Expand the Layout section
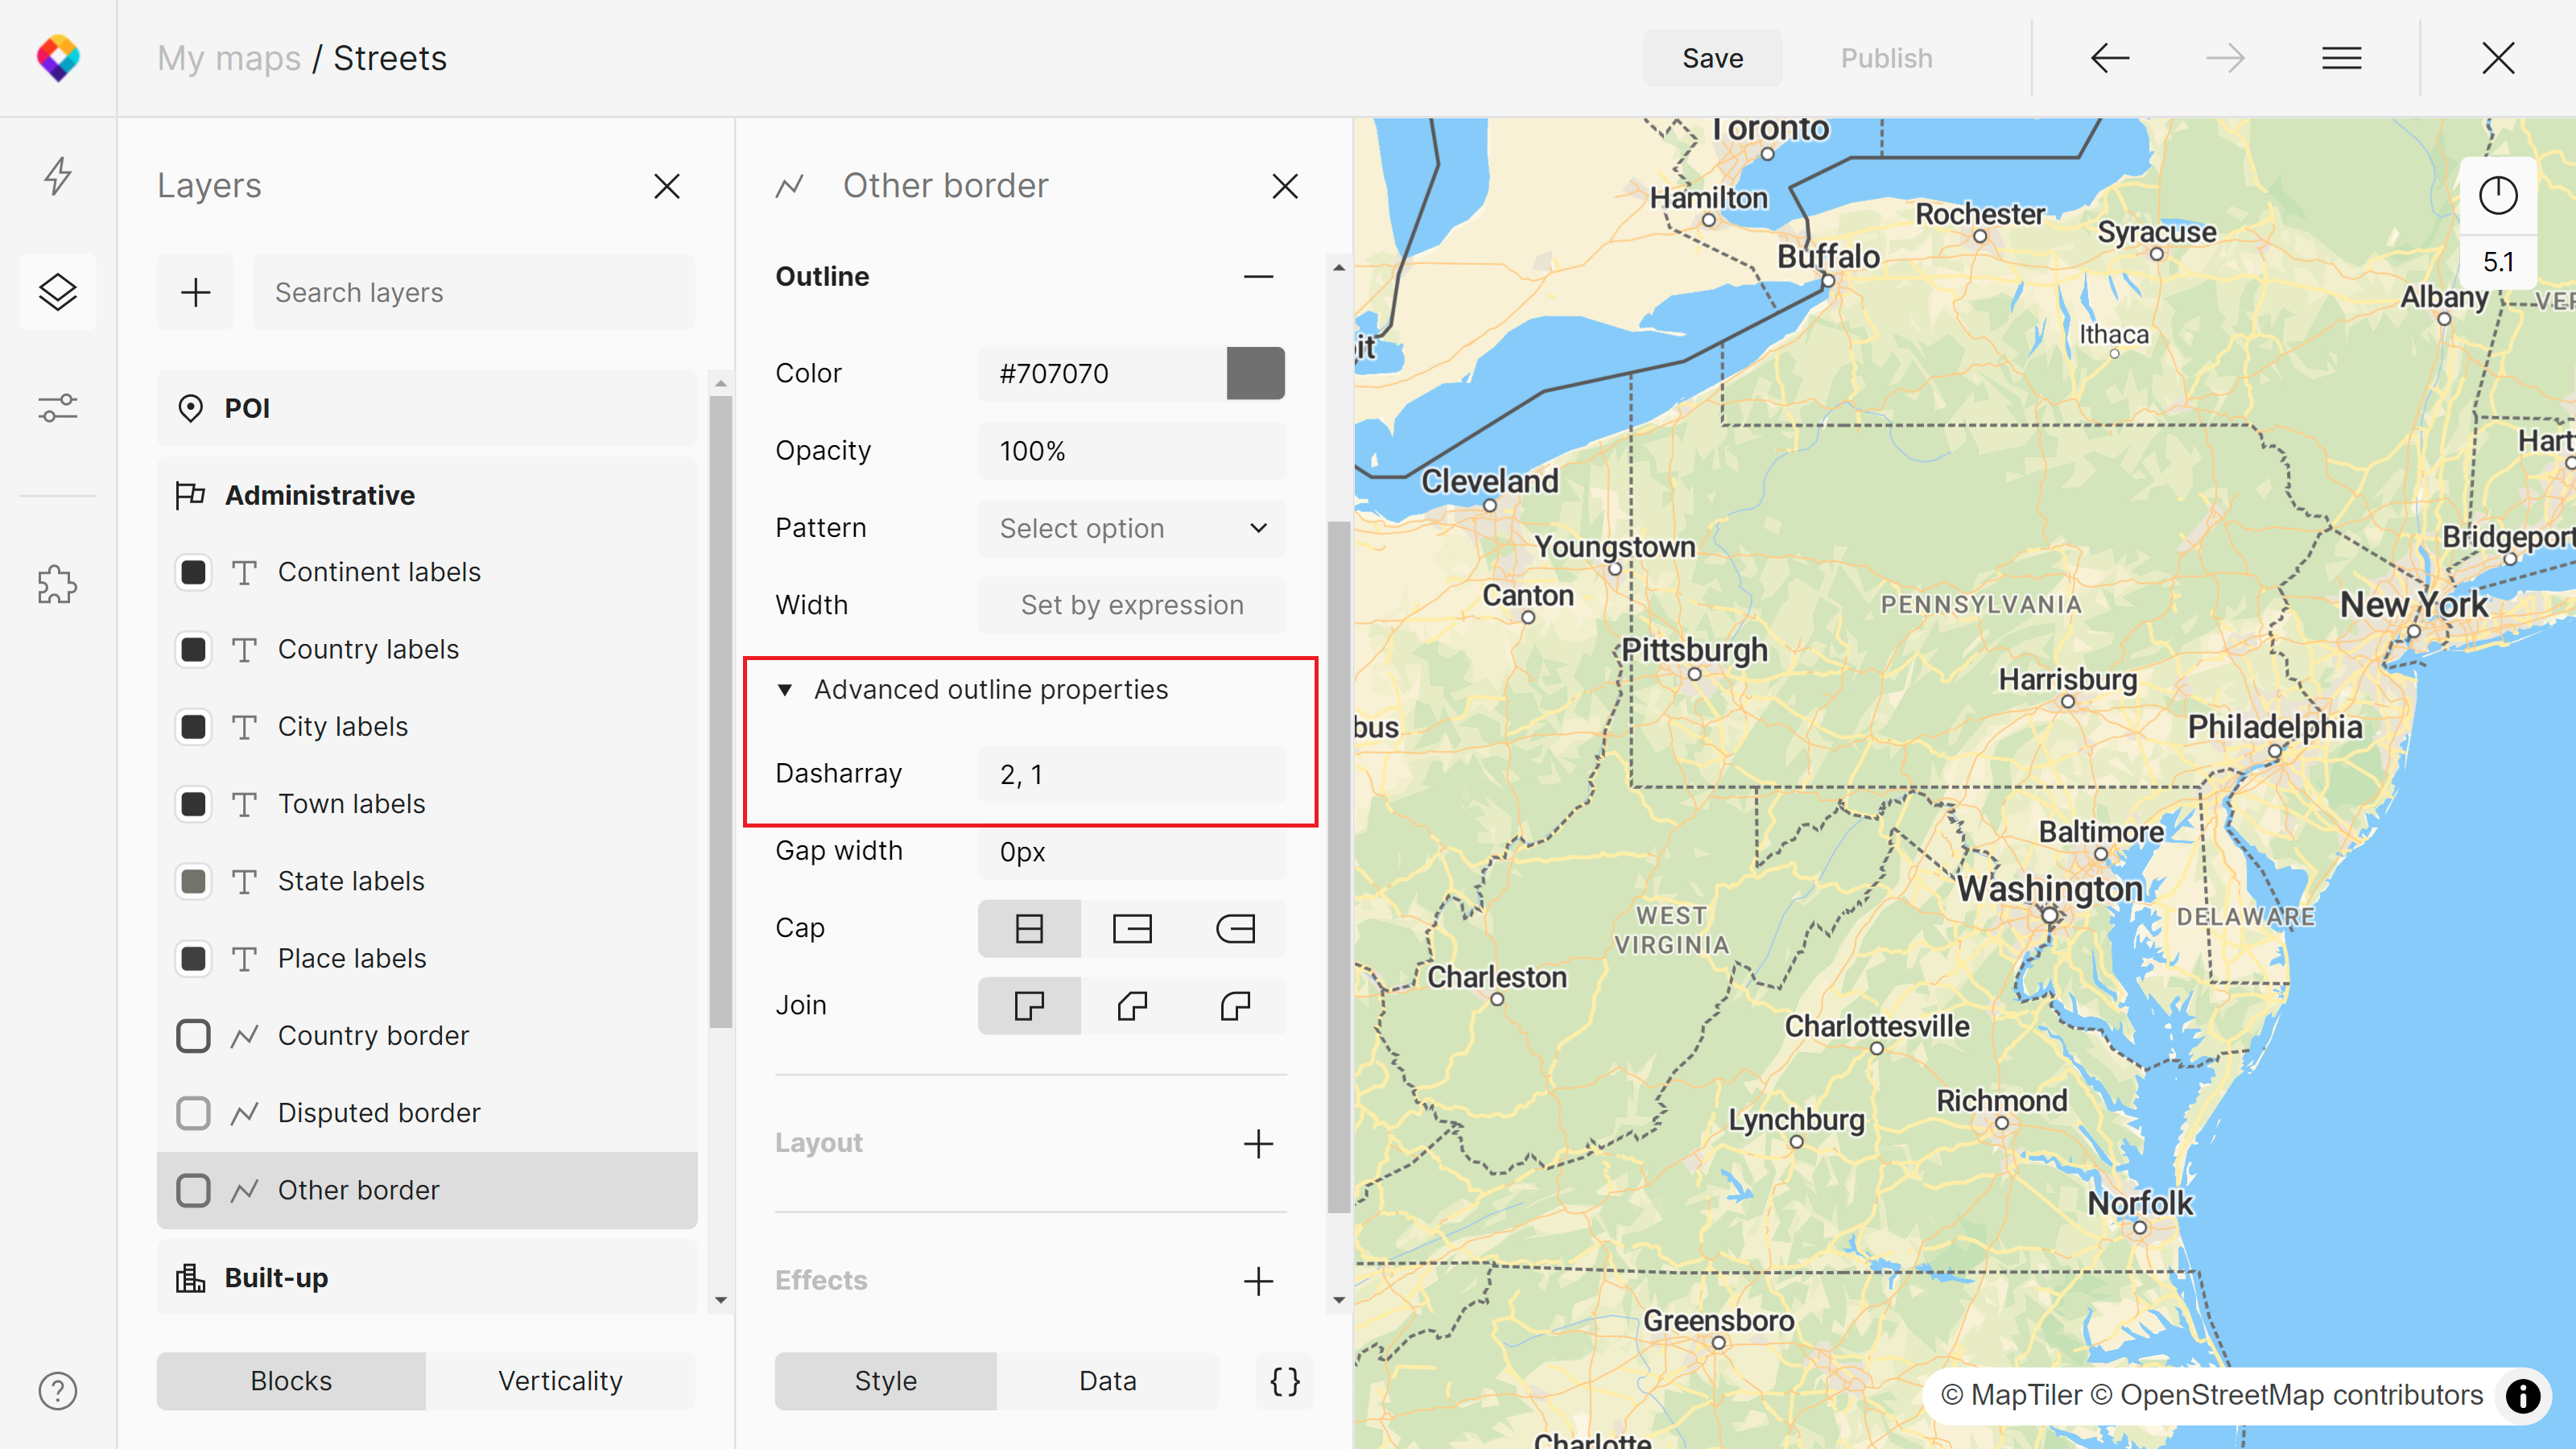The image size is (2576, 1449). point(1258,1143)
